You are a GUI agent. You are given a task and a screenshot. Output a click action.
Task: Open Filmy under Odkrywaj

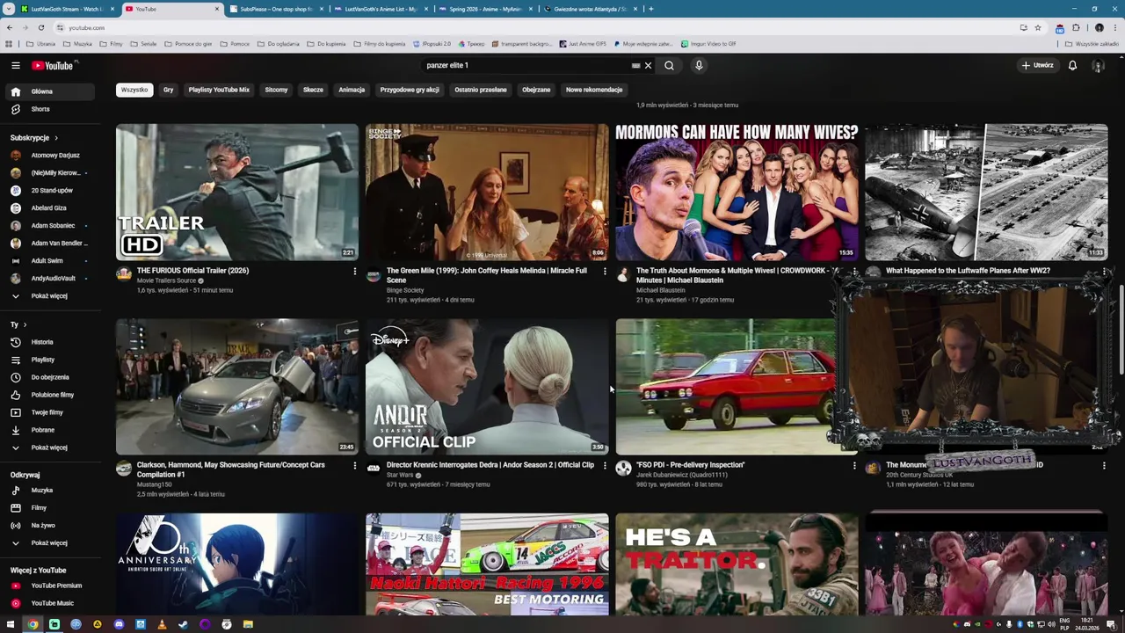[51, 508]
